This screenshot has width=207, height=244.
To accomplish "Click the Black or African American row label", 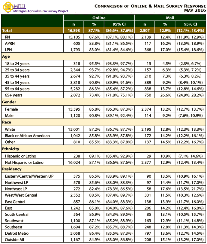I will pos(27,136).
